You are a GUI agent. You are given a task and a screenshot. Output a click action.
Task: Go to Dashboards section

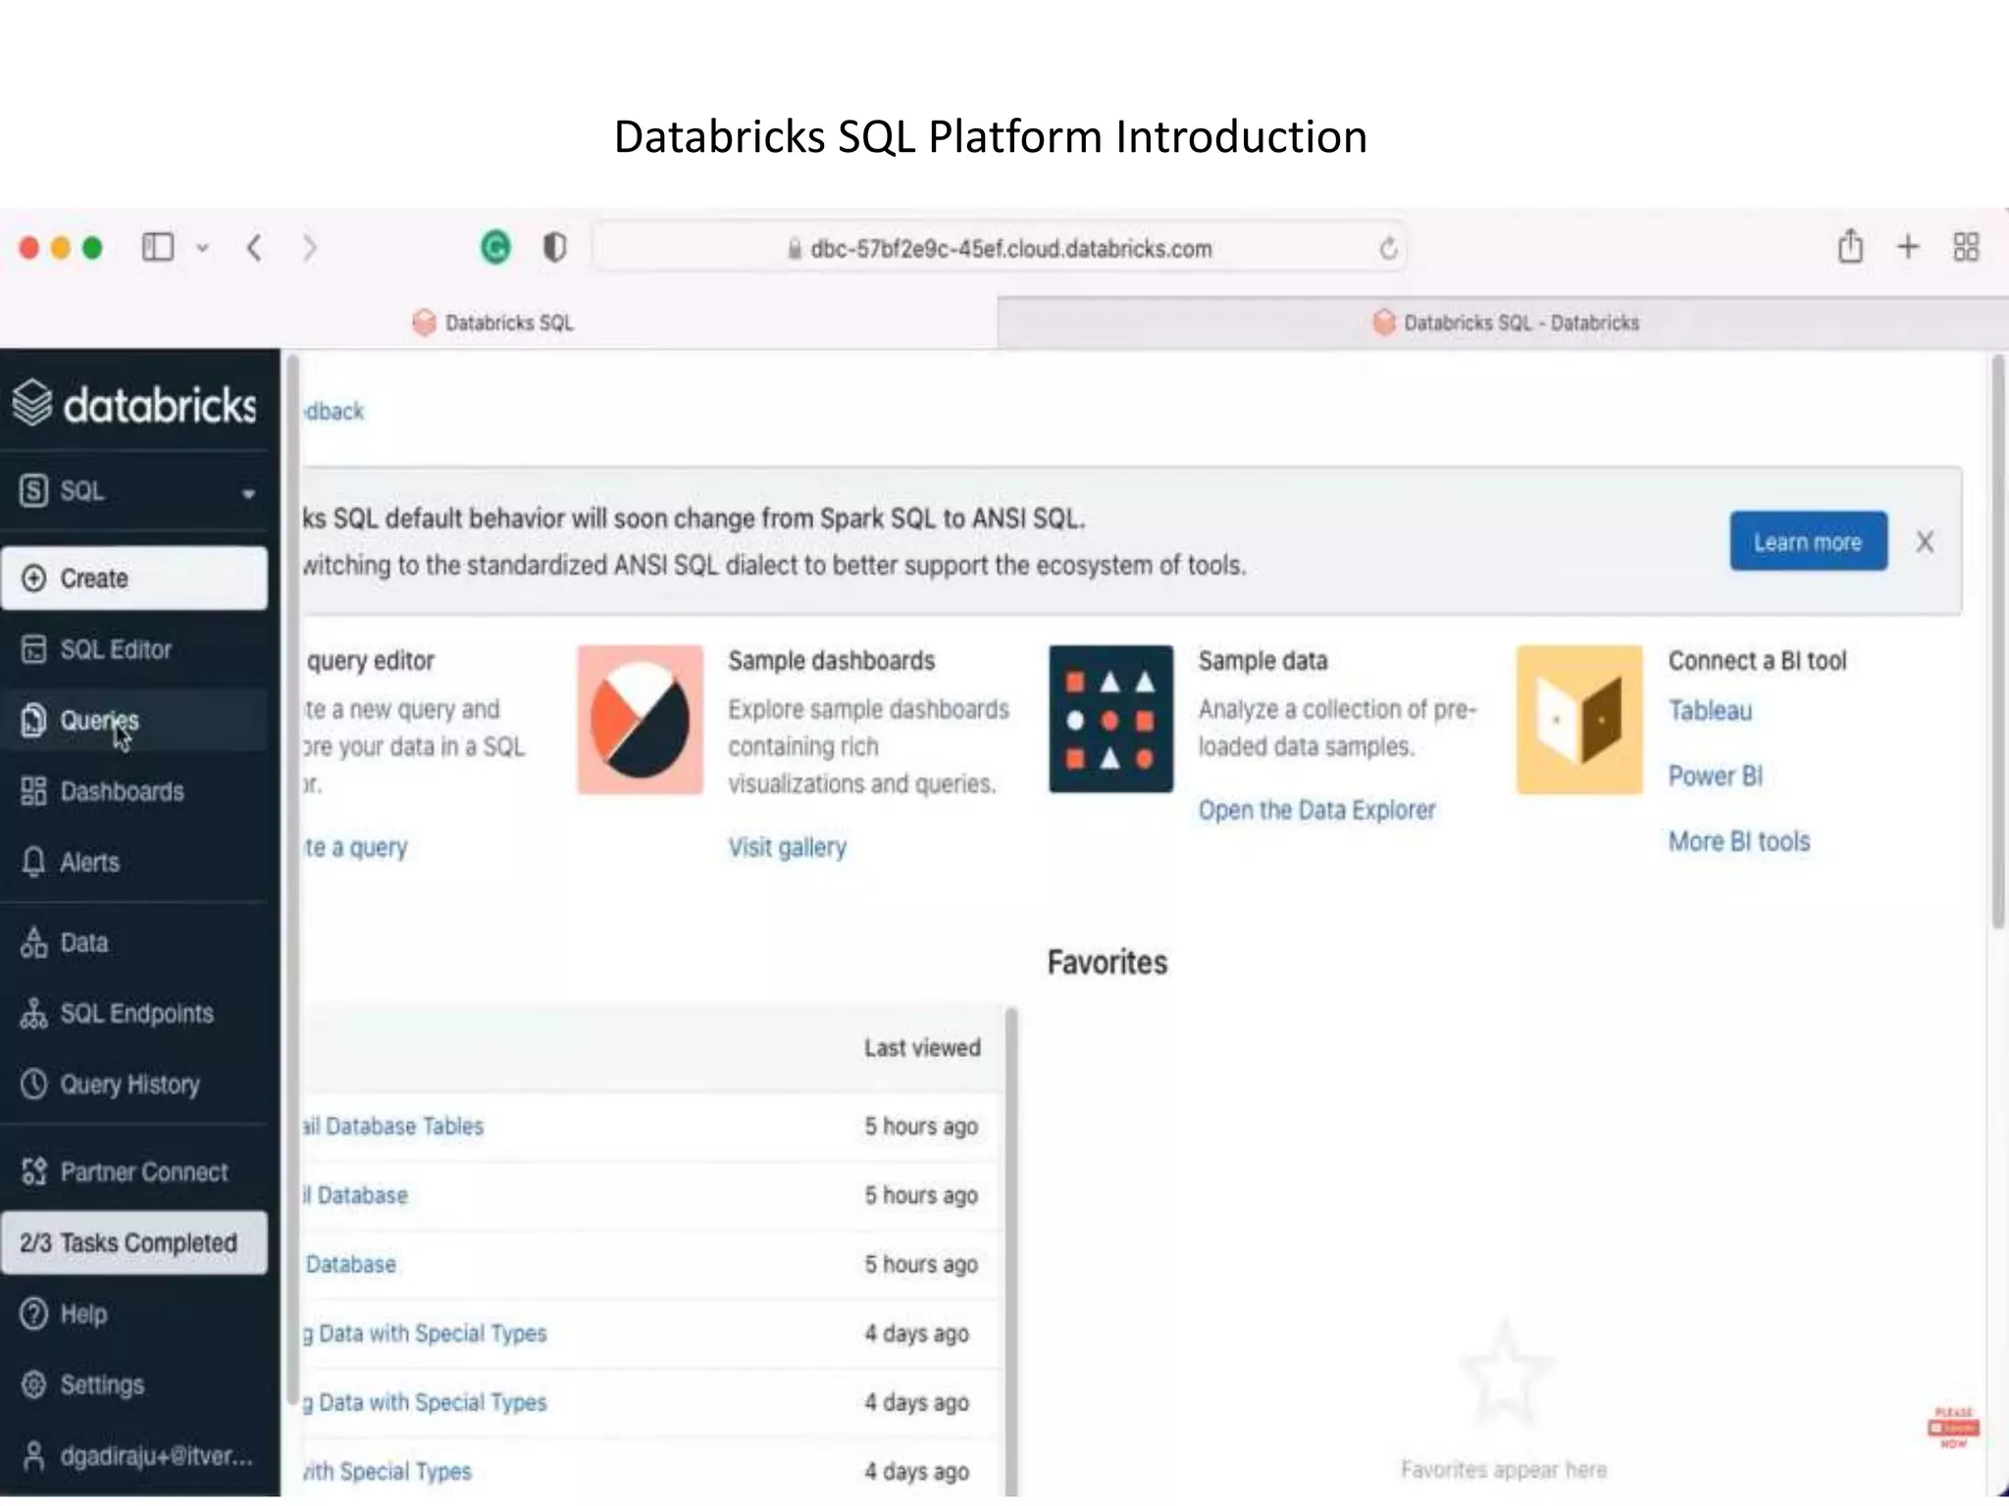point(121,791)
